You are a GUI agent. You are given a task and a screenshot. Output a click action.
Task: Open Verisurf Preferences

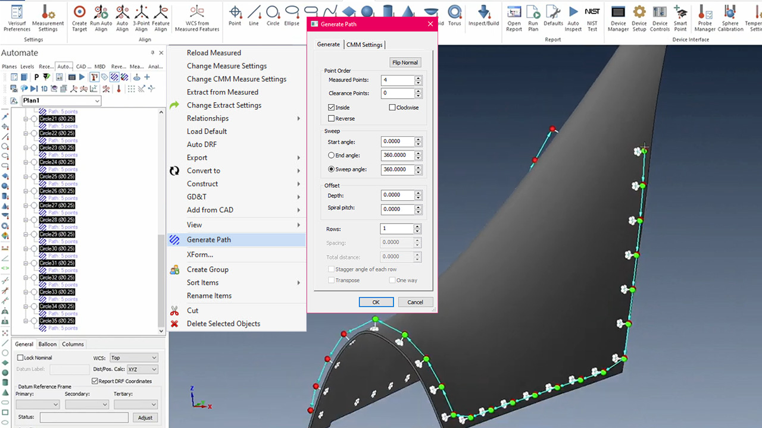pyautogui.click(x=17, y=18)
